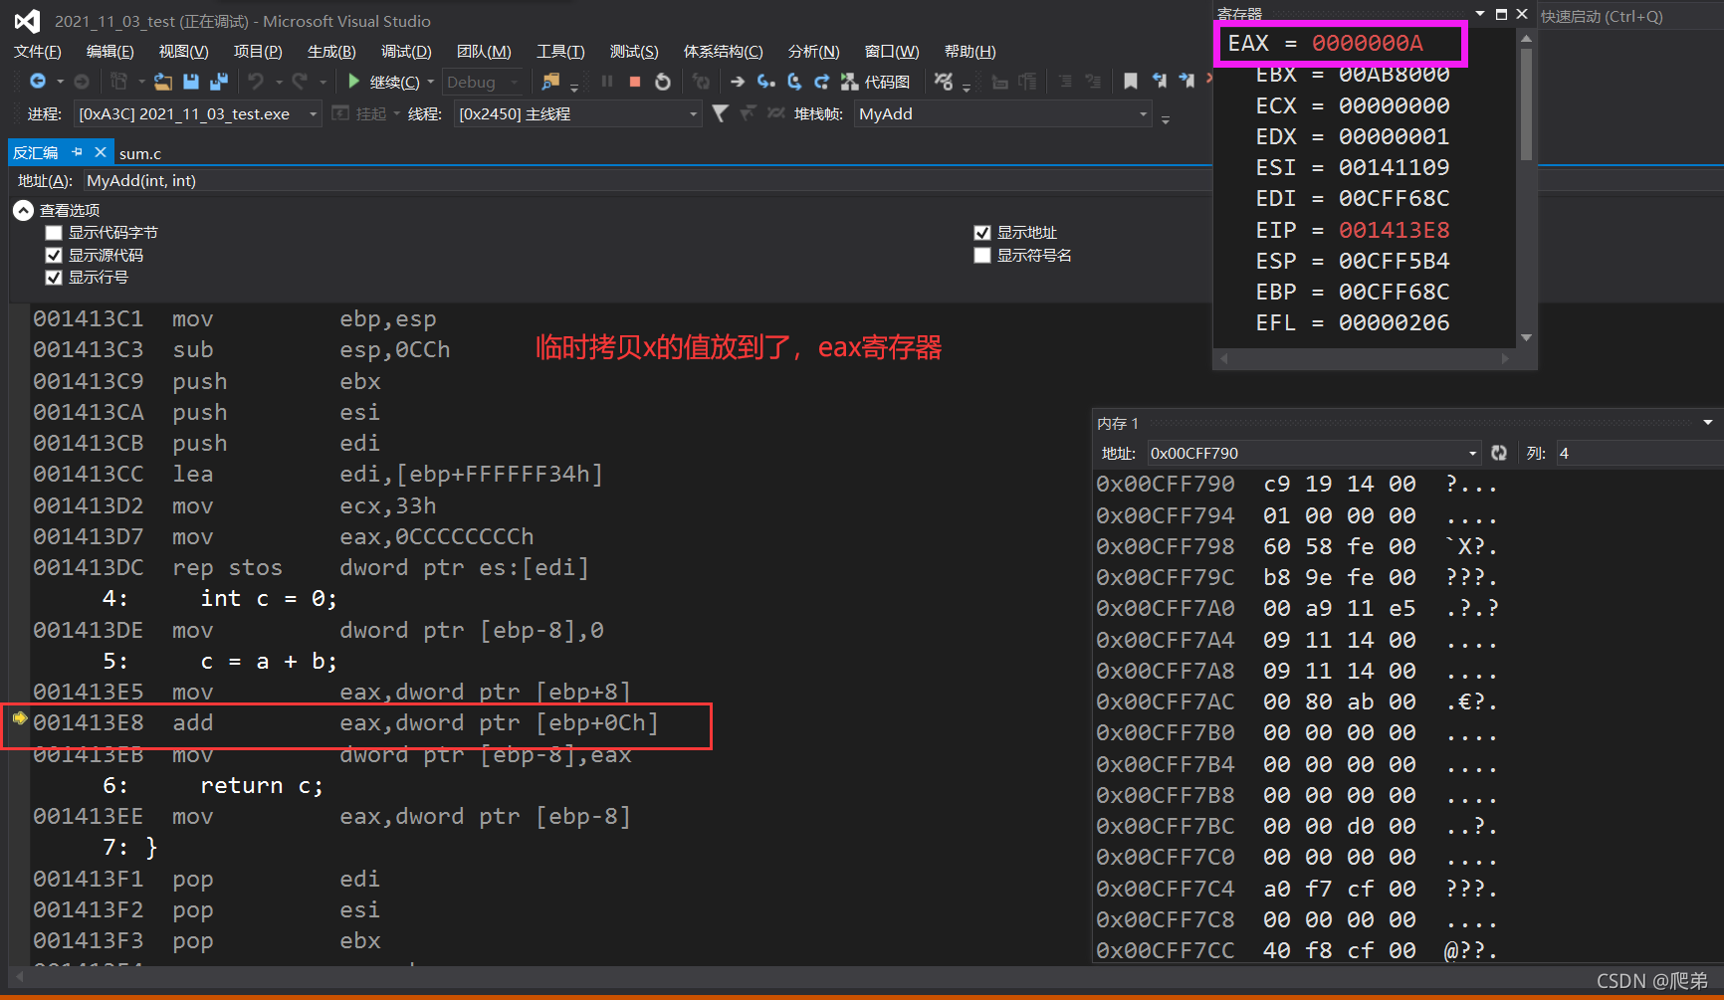Pin the disassembly tab with pin icon
This screenshot has width=1724, height=1000.
coord(78,152)
